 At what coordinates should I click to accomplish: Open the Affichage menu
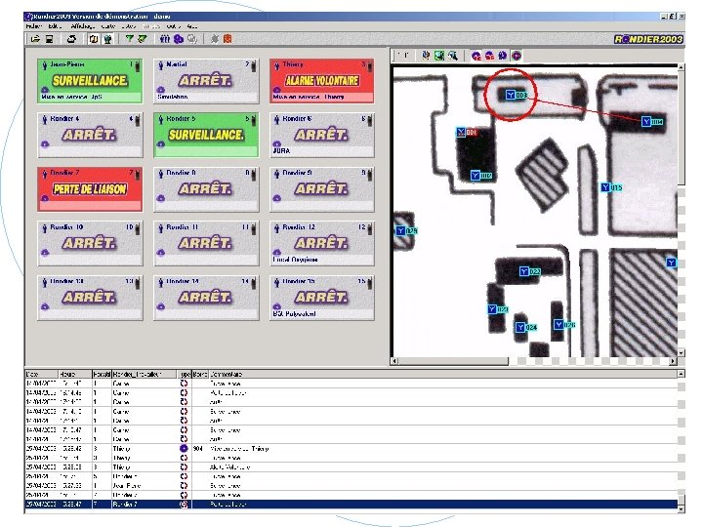[x=83, y=26]
